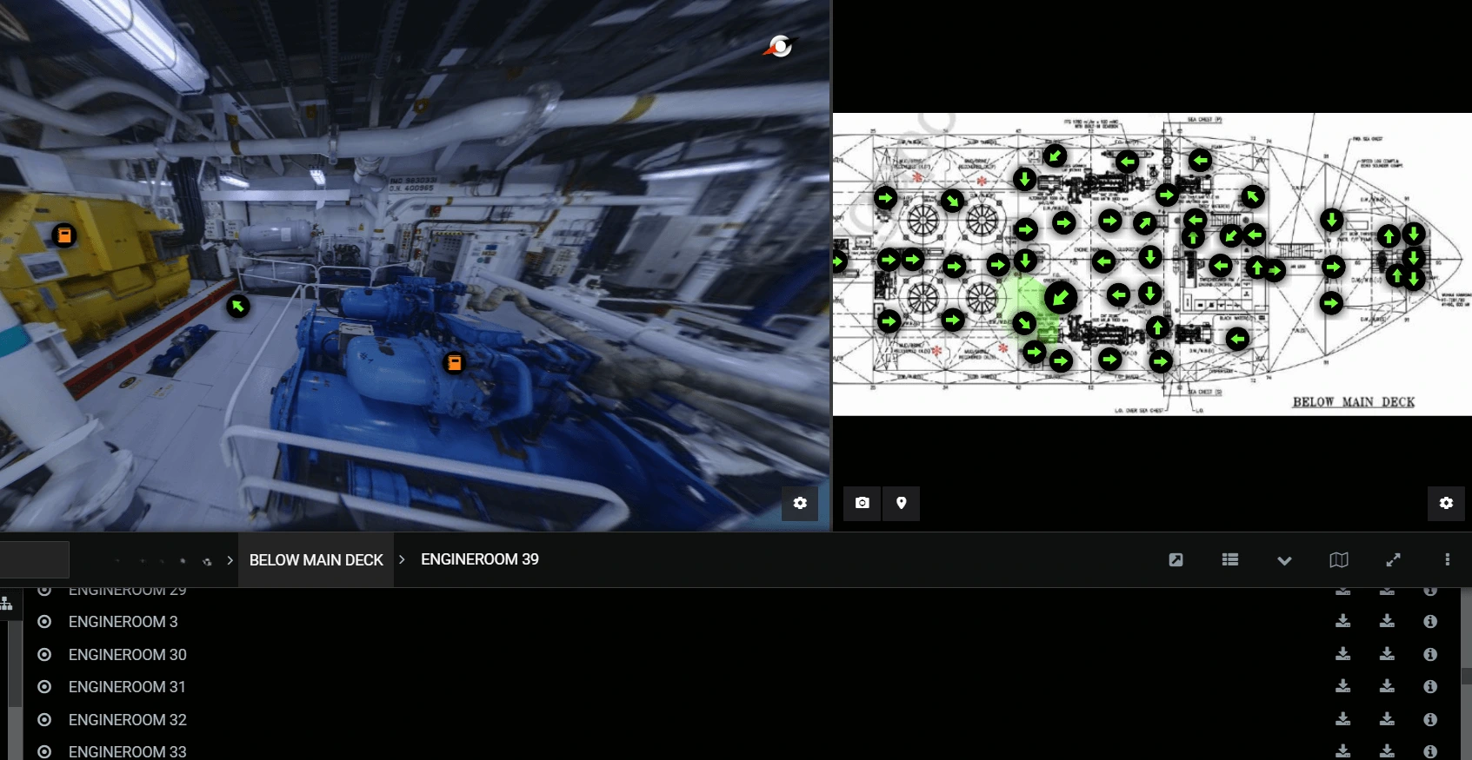The width and height of the screenshot is (1472, 760).
Task: Click the left download icon for ENGINEROOM 30
Action: point(1343,654)
